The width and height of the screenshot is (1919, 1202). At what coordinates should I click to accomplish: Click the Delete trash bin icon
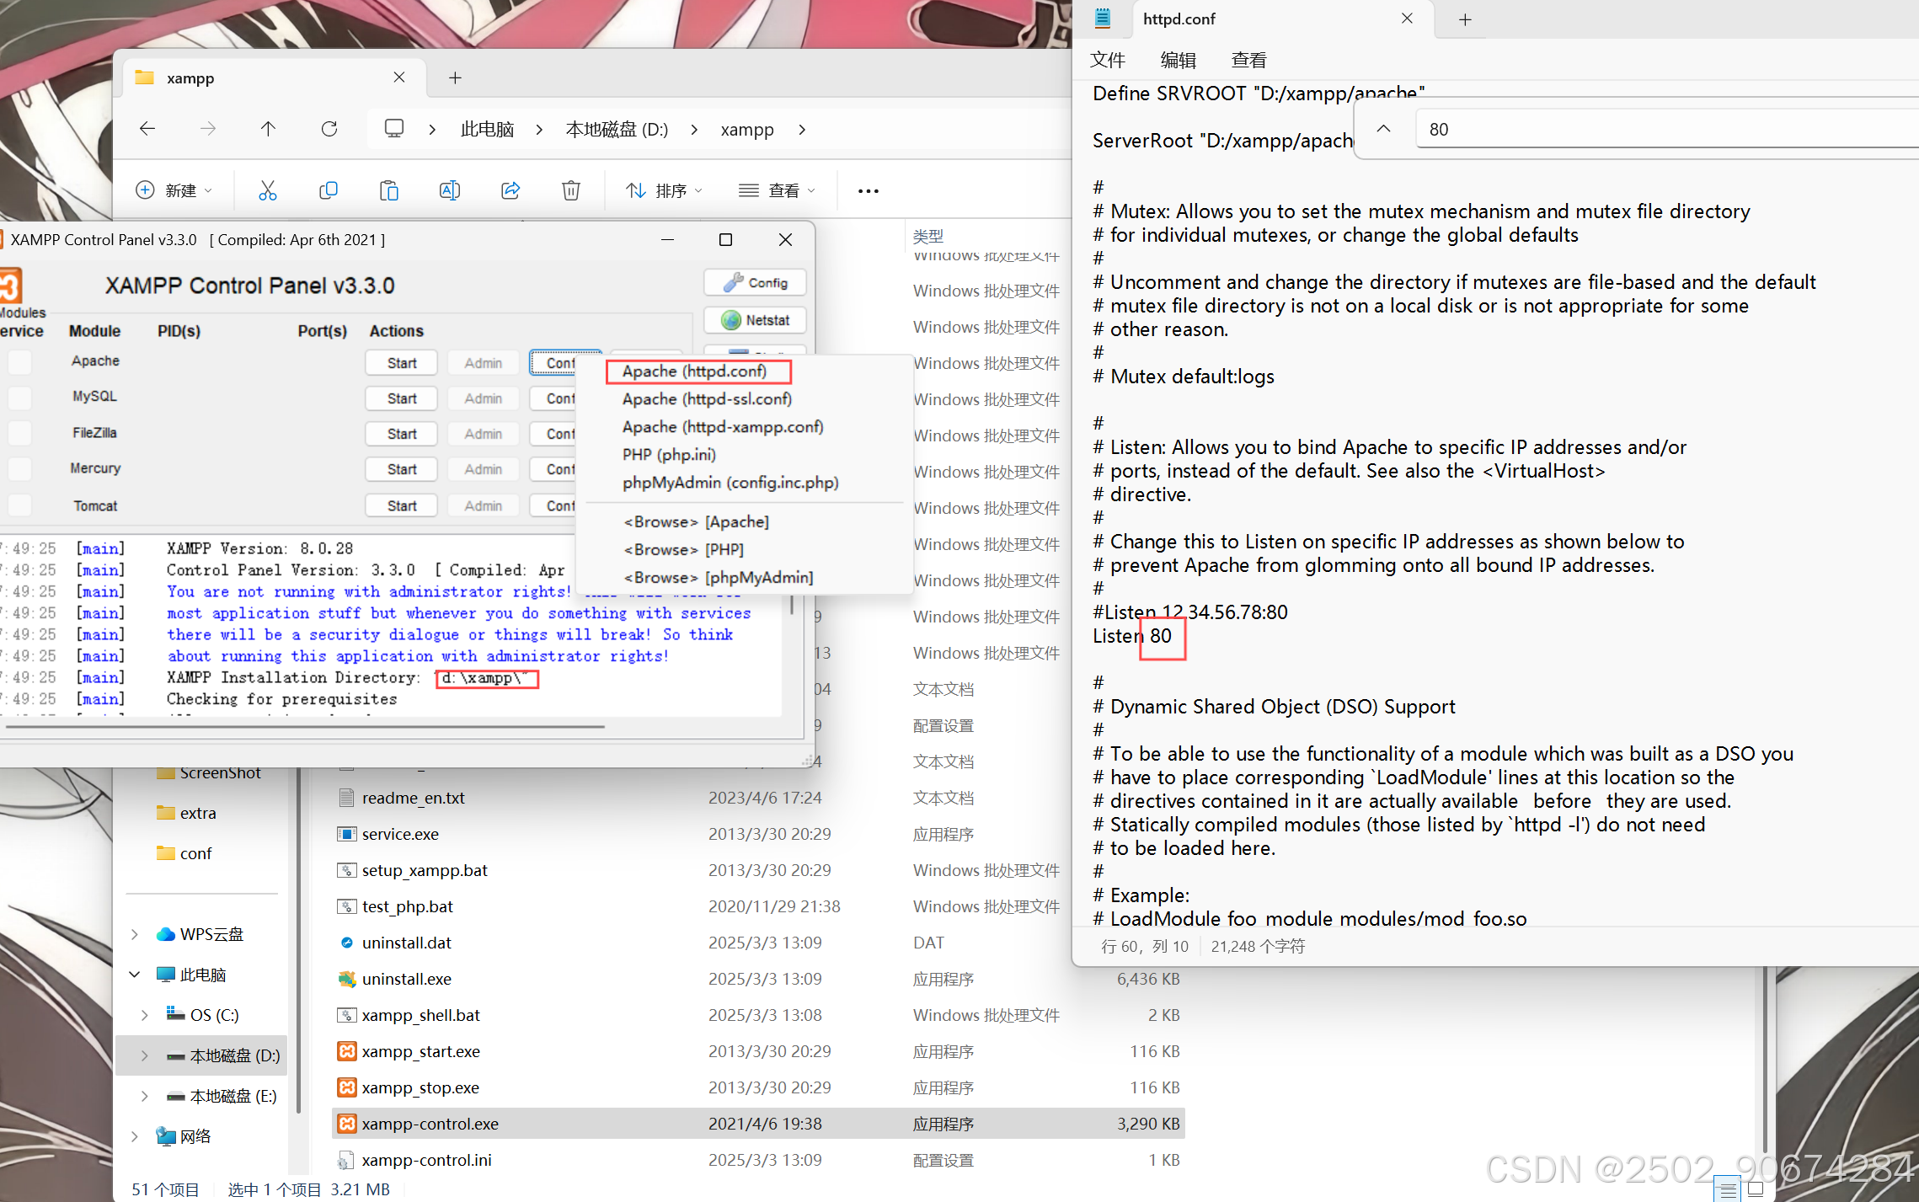point(570,191)
